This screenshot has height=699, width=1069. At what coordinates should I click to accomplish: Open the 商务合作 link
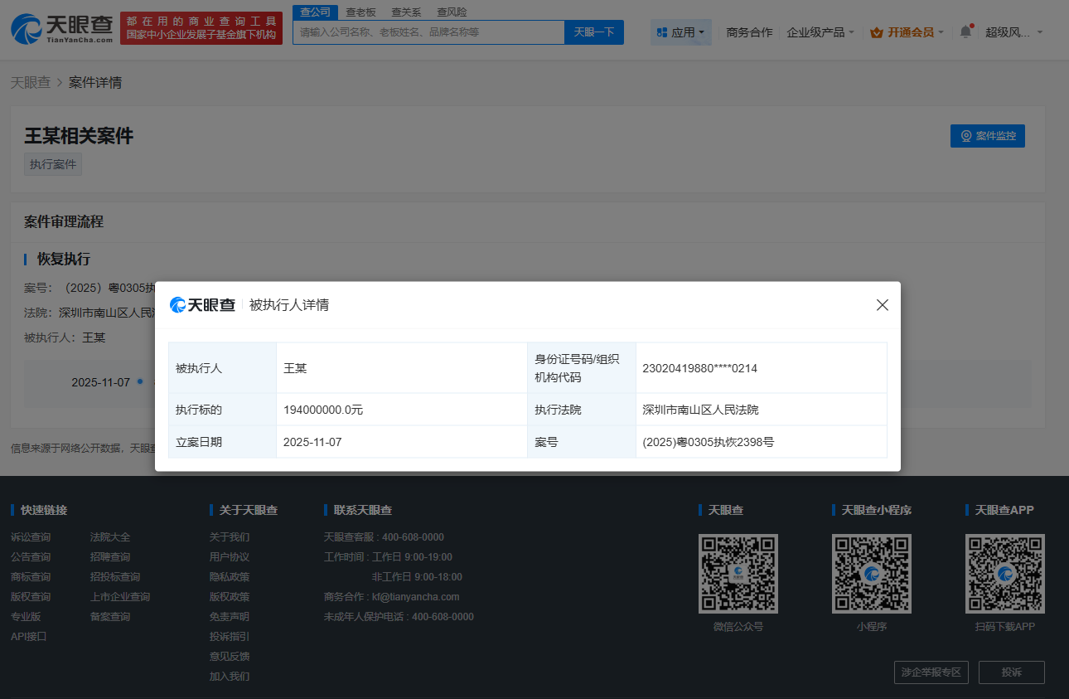click(x=749, y=32)
